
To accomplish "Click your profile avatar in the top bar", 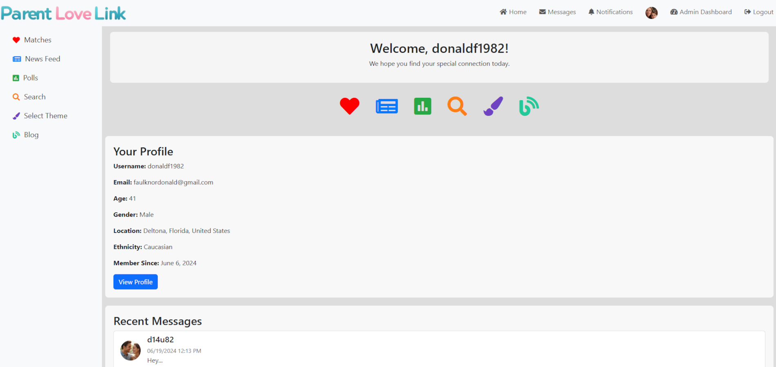I will coord(651,13).
